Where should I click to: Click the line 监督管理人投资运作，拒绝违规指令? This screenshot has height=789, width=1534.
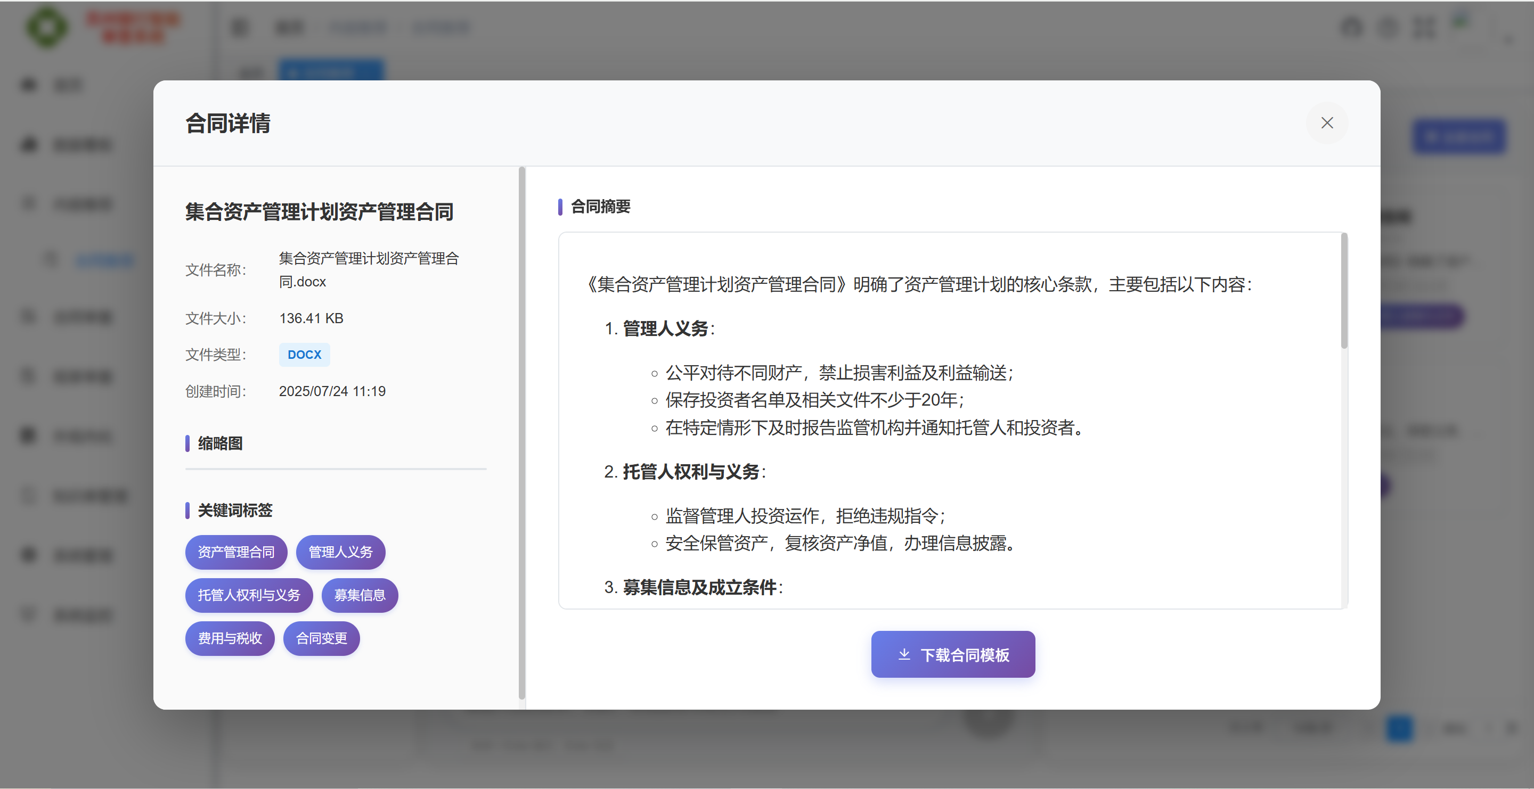click(806, 515)
